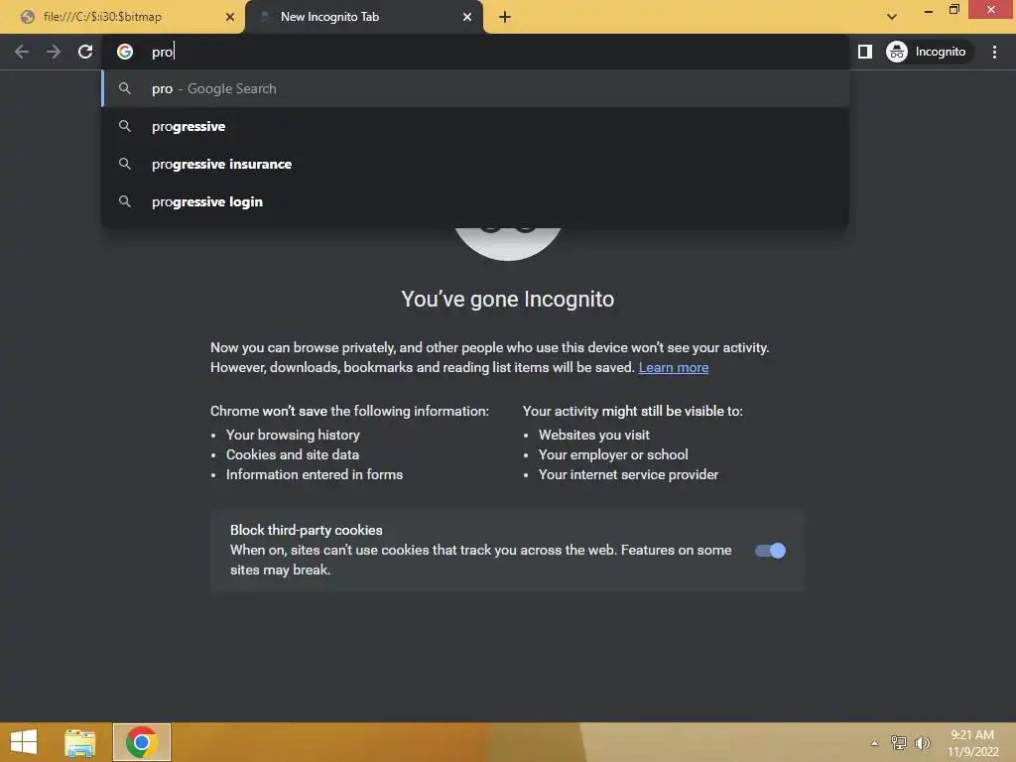Click the search icon beside 'progressive insurance'
Image resolution: width=1016 pixels, height=762 pixels.
click(x=125, y=164)
